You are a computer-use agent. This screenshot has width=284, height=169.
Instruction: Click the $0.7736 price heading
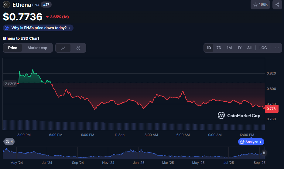click(x=23, y=17)
